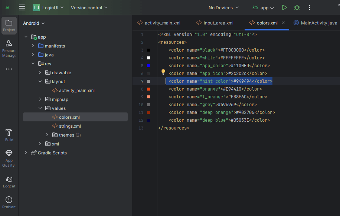Open LoginUI project dropdown

pyautogui.click(x=53, y=7)
